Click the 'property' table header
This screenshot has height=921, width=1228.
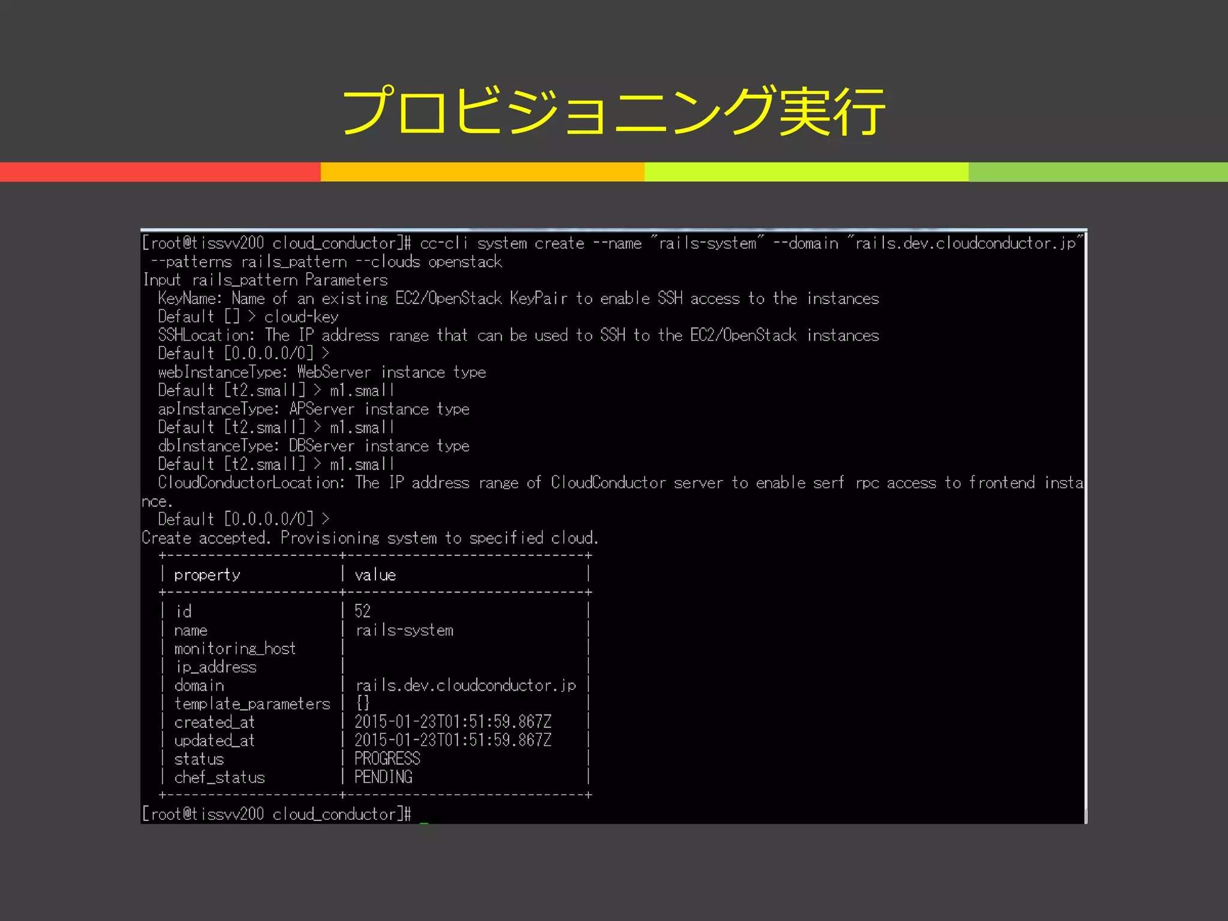pos(207,575)
